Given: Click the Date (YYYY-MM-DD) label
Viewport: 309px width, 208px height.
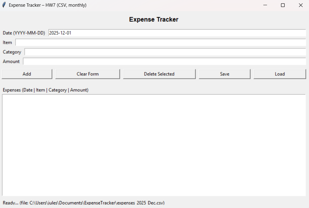Looking at the screenshot, I should (24, 33).
